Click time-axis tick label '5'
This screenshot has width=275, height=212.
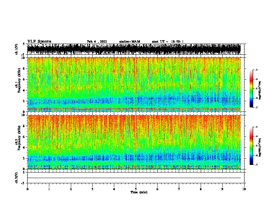tap(136, 189)
